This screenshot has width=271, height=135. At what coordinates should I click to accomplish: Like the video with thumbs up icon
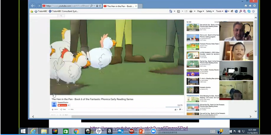coord(175,110)
